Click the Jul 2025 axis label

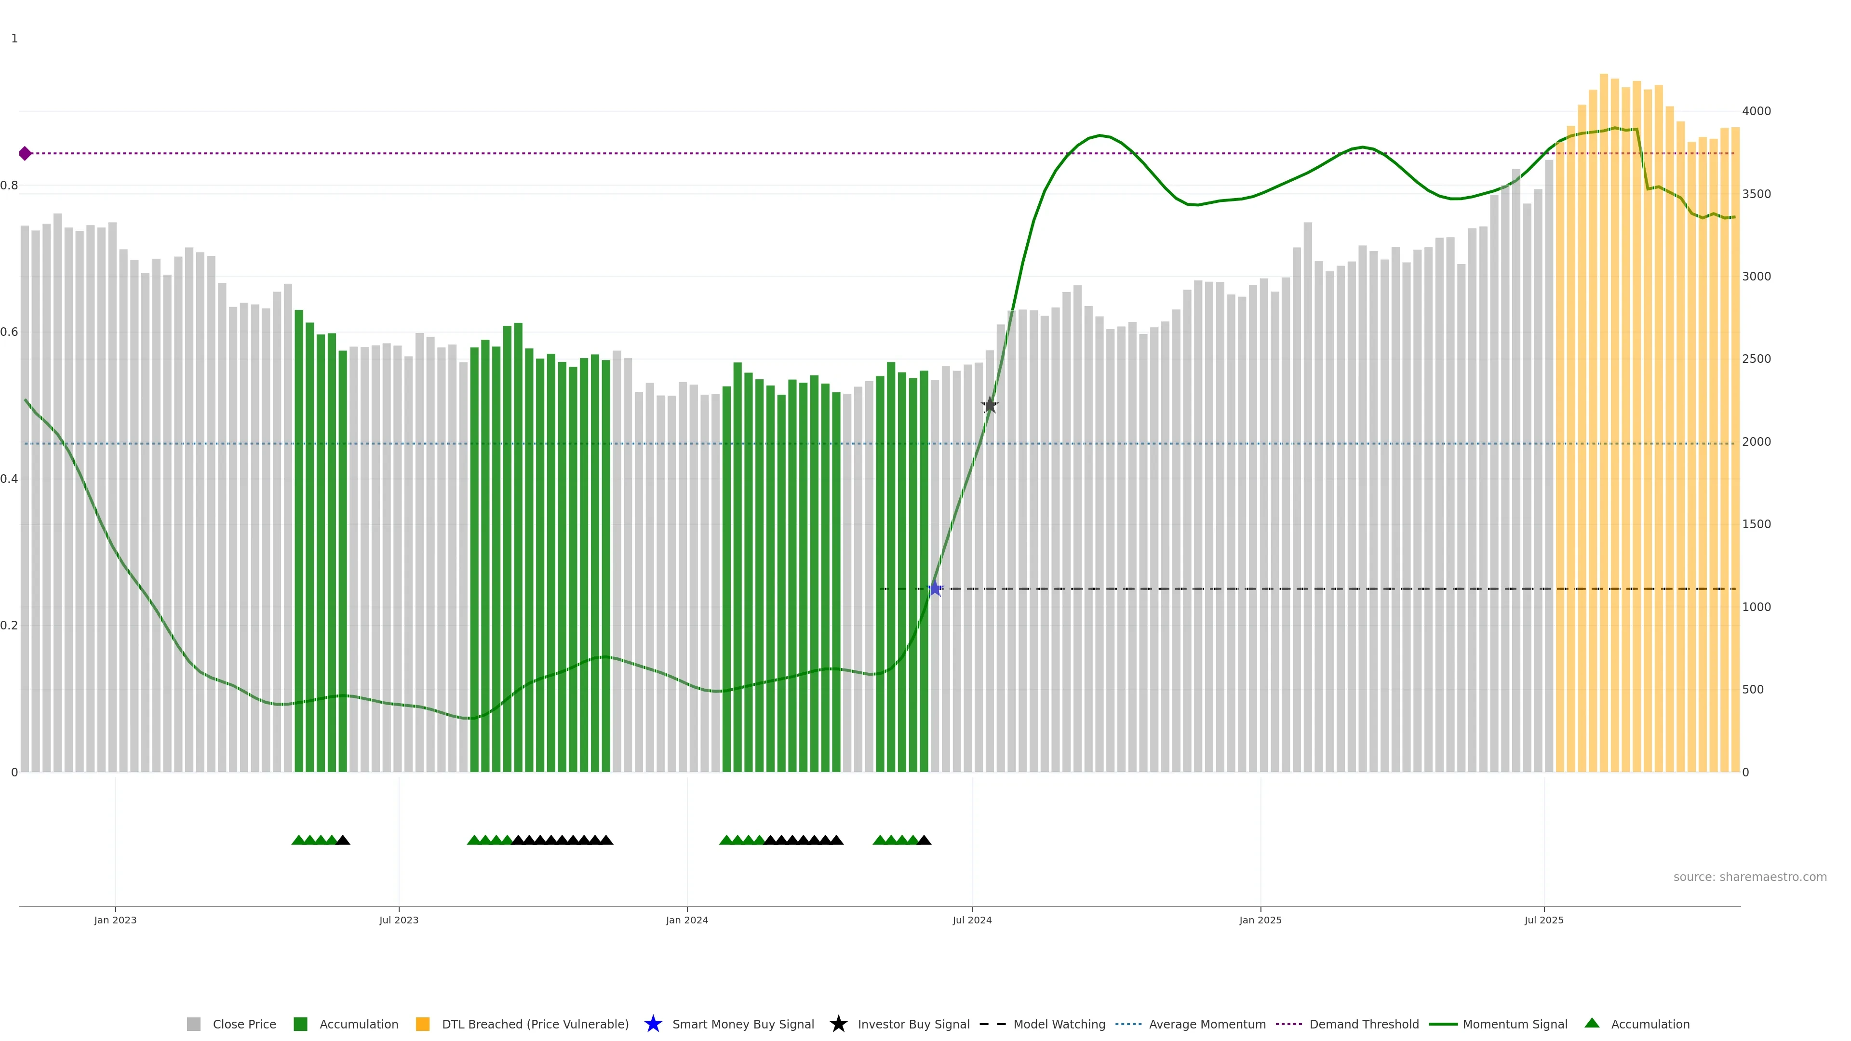point(1543,920)
